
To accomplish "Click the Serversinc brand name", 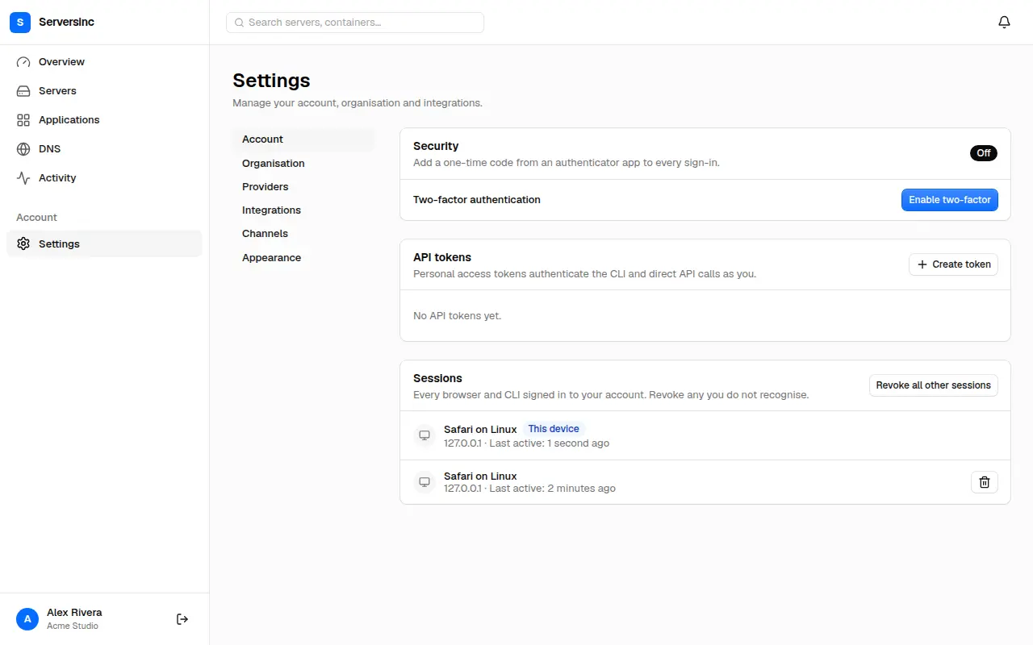I will coord(66,23).
